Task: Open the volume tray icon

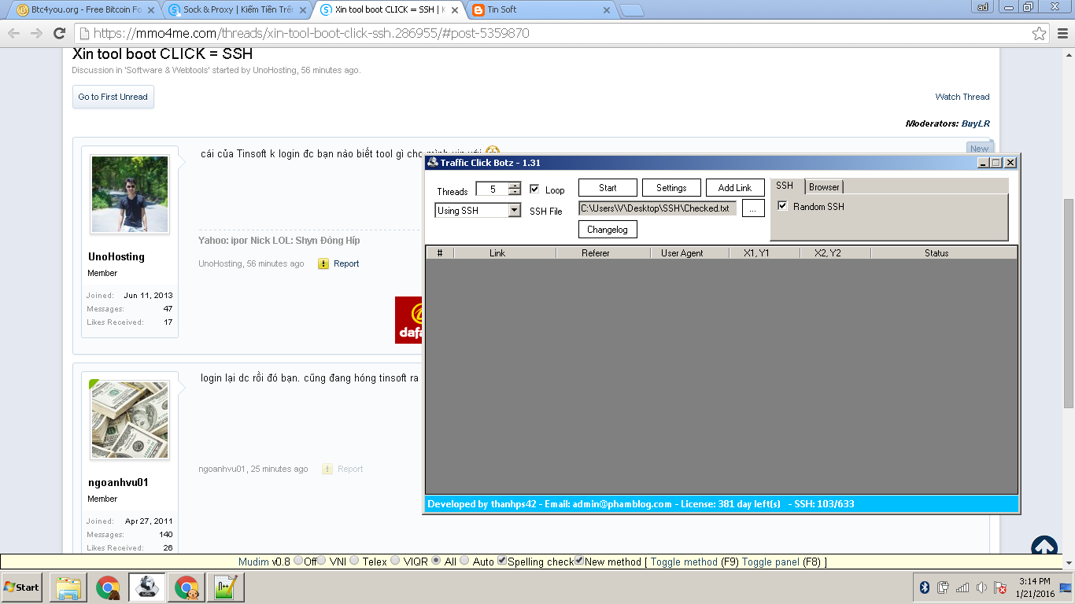Action: point(981,587)
